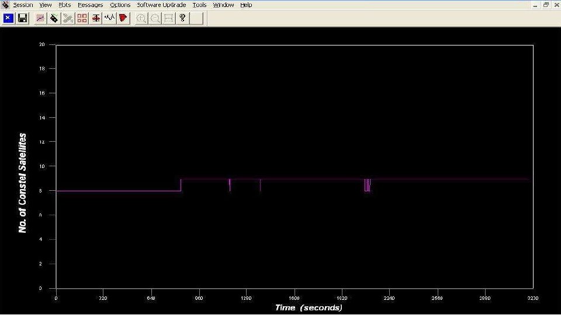The image size is (561, 315).
Task: Open the Options menu
Action: point(120,5)
